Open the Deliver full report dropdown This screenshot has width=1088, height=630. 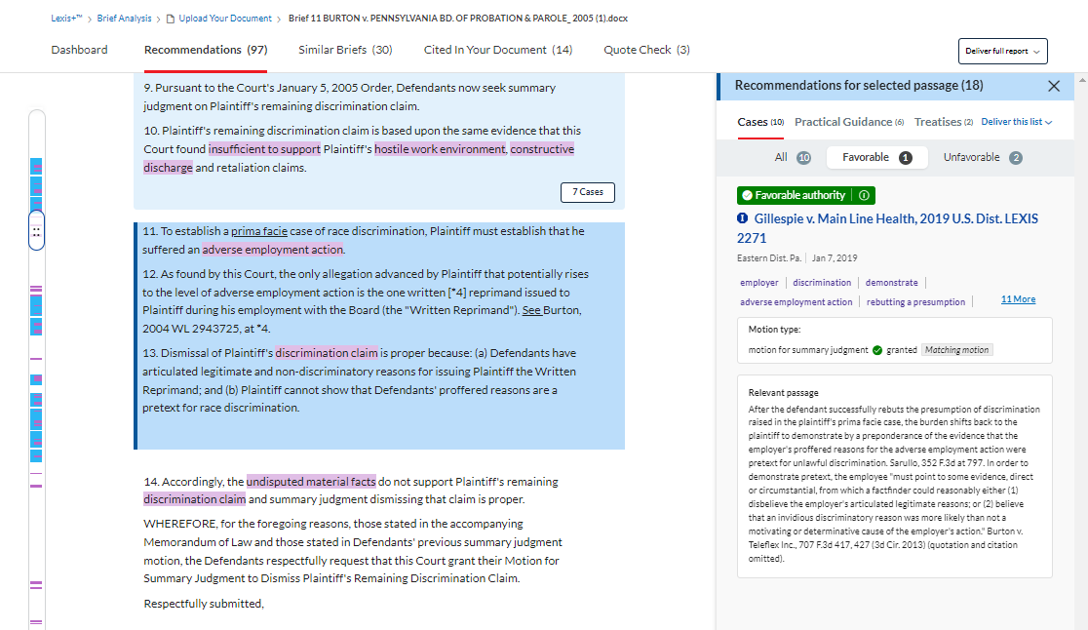coord(1002,51)
